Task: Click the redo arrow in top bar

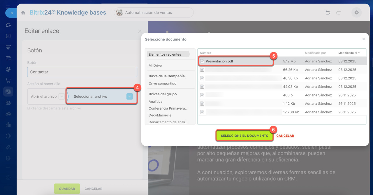Action: click(338, 13)
